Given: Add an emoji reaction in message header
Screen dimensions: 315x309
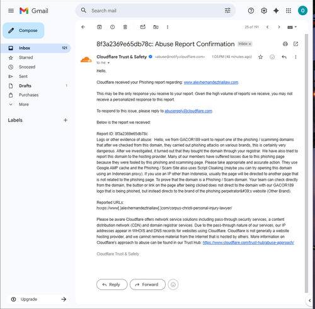Looking at the screenshot, I should tap(272, 57).
